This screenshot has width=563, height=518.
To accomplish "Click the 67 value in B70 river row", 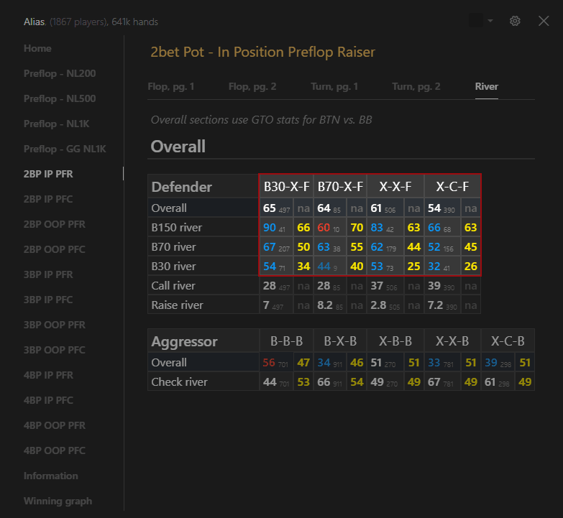I will pyautogui.click(x=270, y=247).
